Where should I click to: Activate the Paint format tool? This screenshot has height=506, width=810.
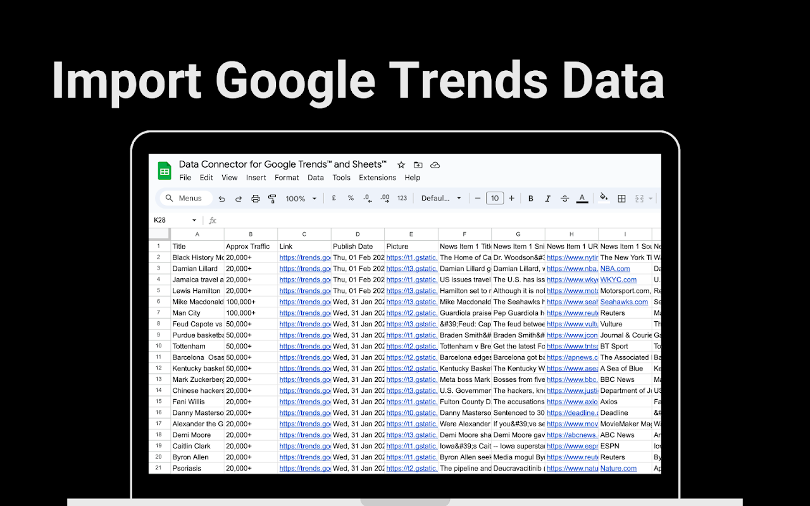point(272,199)
